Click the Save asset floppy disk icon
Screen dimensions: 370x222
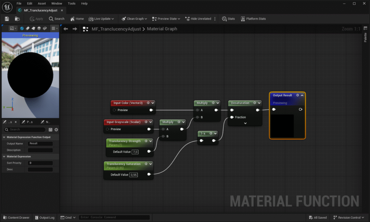coord(7,19)
